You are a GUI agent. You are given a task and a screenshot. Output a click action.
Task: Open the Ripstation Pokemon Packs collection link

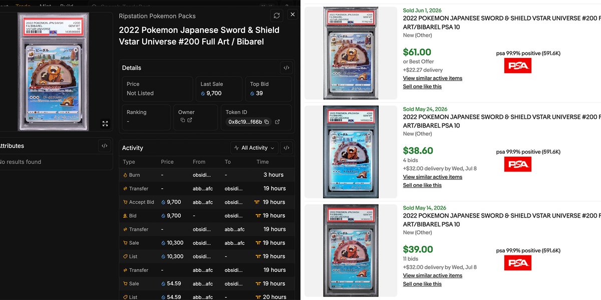157,16
